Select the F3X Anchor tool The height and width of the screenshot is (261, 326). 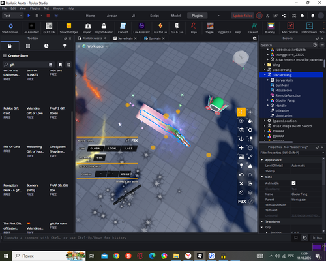click(241, 139)
